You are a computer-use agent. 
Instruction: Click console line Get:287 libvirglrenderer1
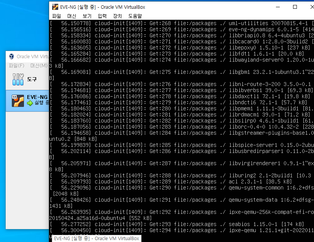point(182,163)
